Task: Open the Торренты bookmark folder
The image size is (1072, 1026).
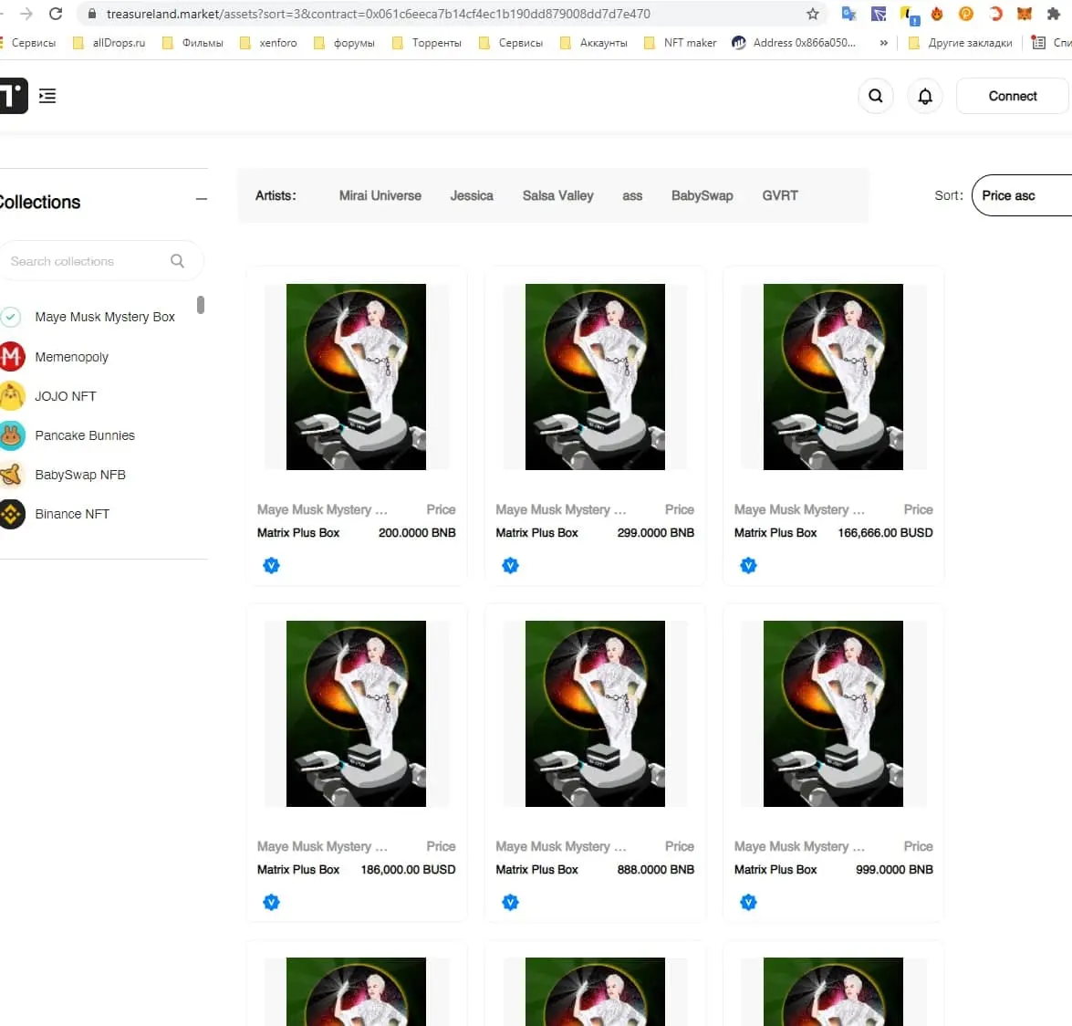Action: pos(427,42)
